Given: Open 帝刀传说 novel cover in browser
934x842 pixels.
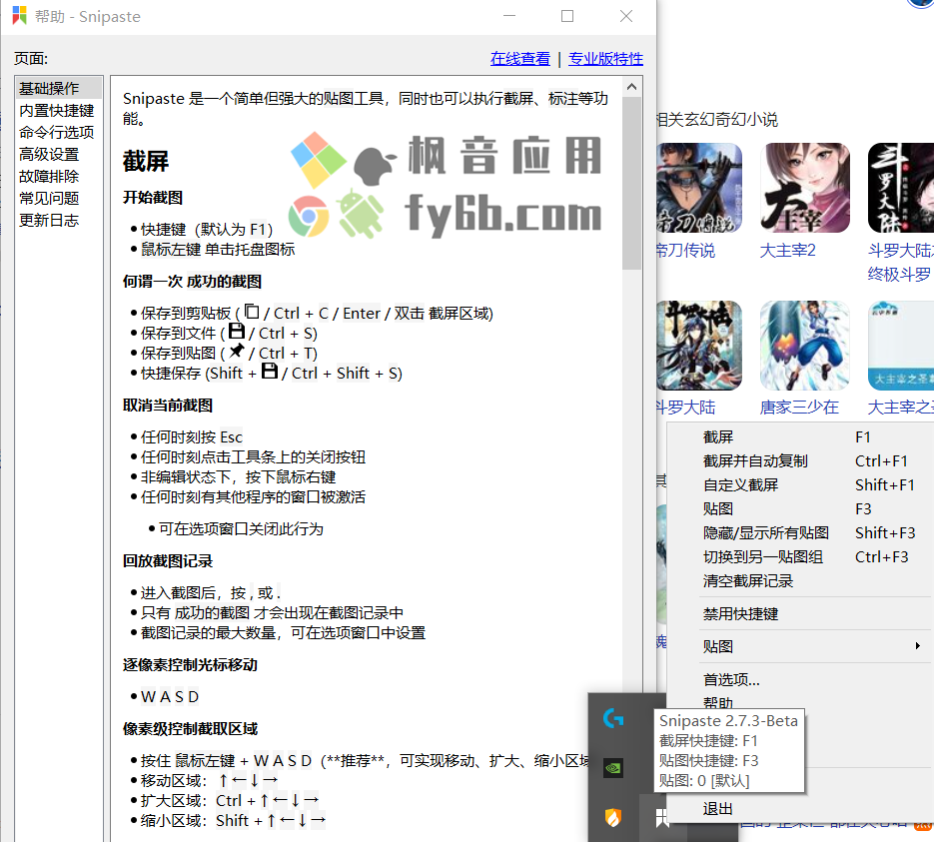Looking at the screenshot, I should (x=699, y=188).
